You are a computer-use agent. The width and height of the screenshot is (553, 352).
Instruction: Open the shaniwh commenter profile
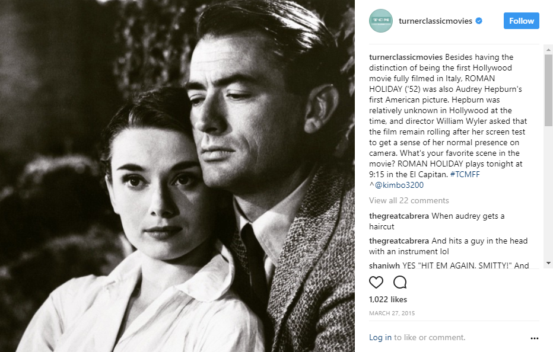pos(384,265)
